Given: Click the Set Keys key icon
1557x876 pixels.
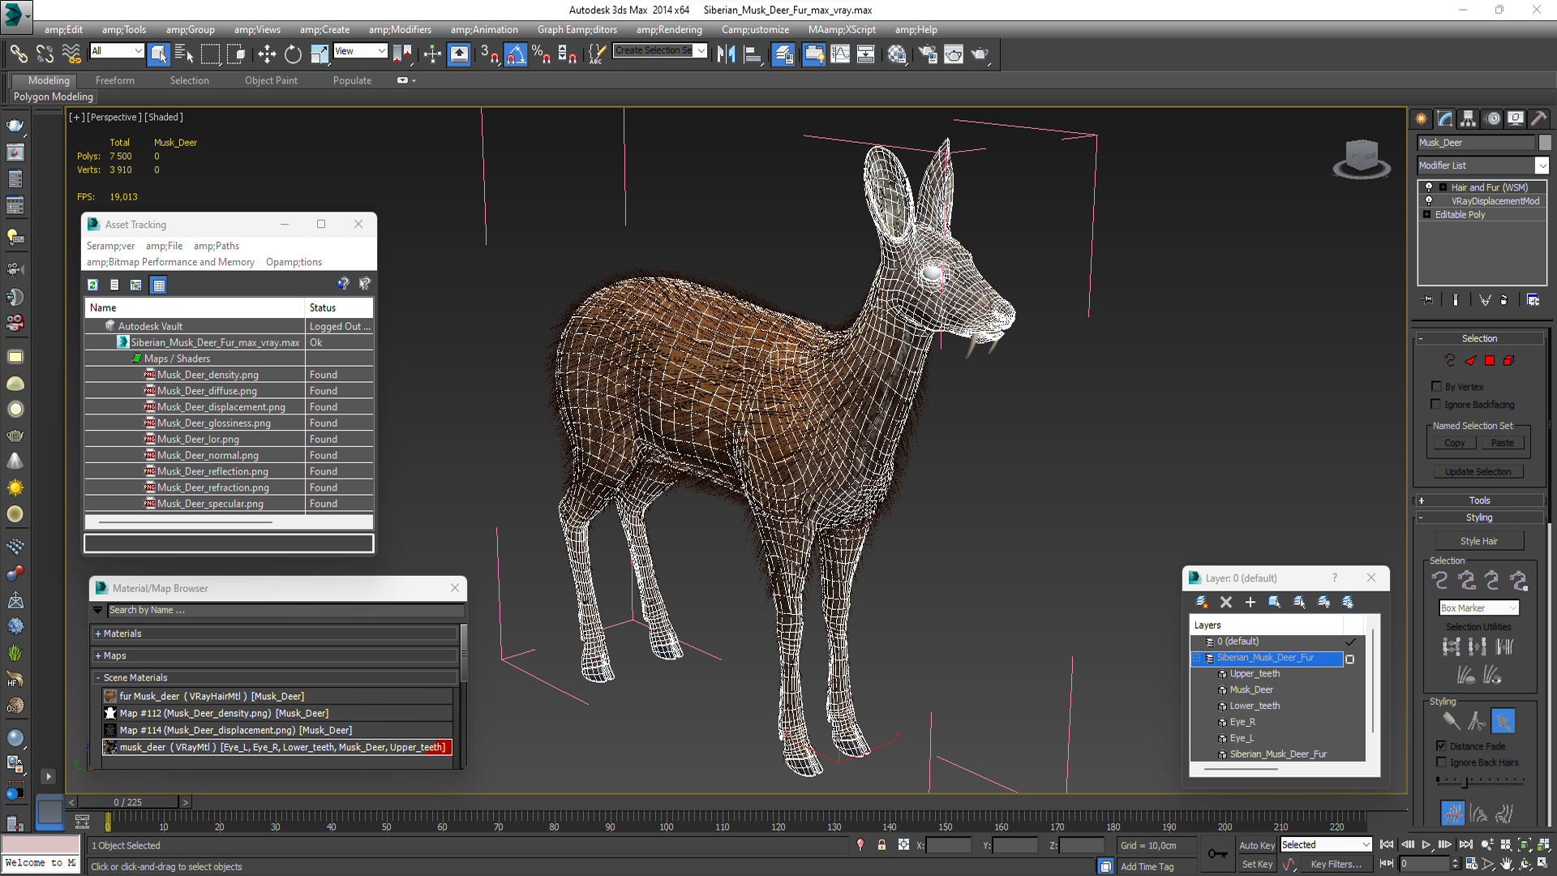Looking at the screenshot, I should pos(1217,853).
